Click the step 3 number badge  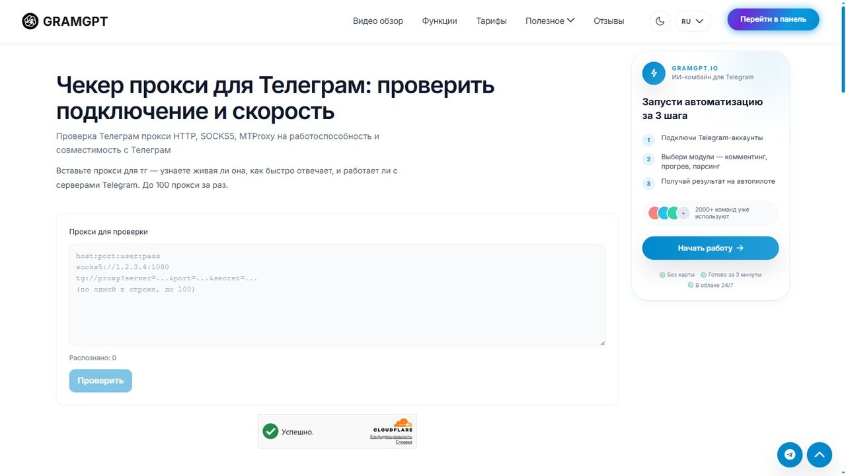(x=648, y=184)
